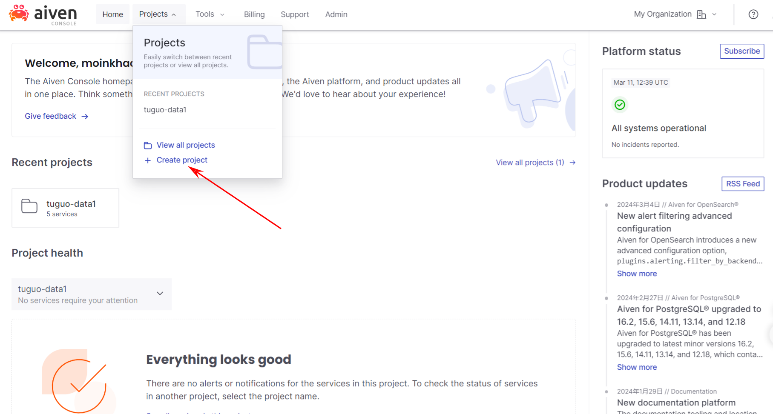Click the Aiven crab logo
773x414 pixels.
(19, 13)
